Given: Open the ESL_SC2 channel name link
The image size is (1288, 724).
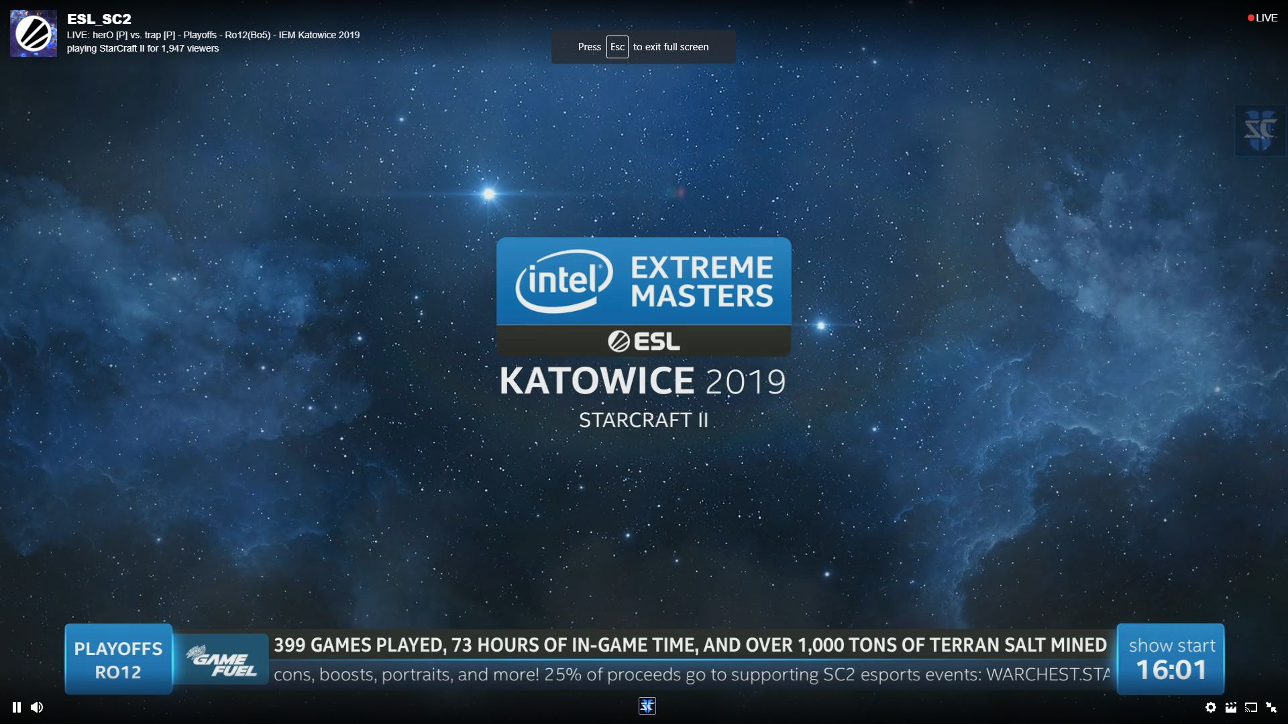Looking at the screenshot, I should pos(99,19).
